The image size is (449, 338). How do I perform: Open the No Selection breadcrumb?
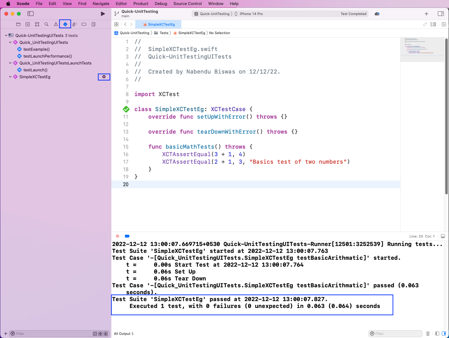pyautogui.click(x=219, y=33)
